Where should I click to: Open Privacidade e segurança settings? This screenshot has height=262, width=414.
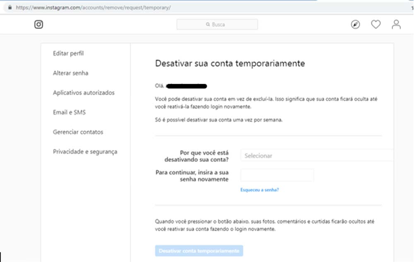tap(85, 152)
